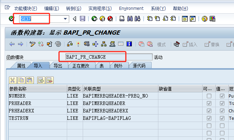
Task: Switch to the 属性 tab
Action: point(21,66)
